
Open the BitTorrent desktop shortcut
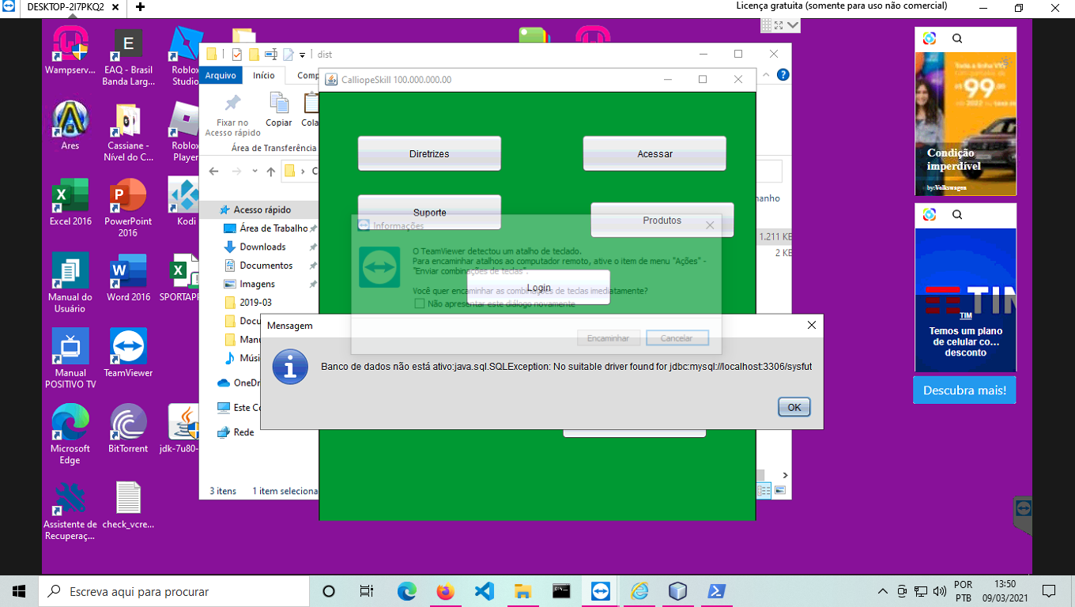(128, 429)
